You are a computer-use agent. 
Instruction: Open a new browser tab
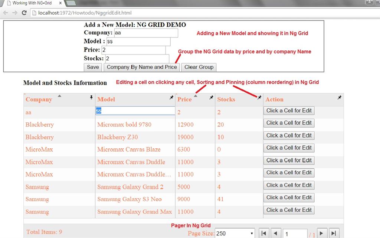tap(71, 3)
